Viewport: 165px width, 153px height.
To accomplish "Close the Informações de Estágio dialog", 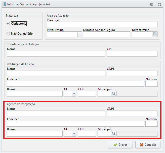I will pyautogui.click(x=159, y=4).
